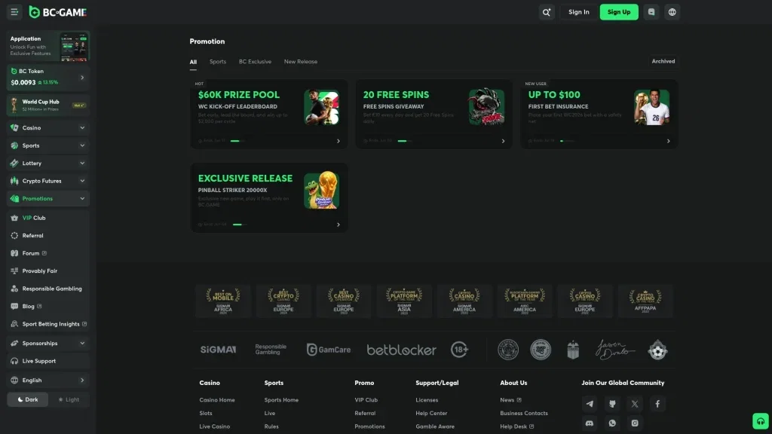Open Instagram community icon
772x434 pixels.
click(x=635, y=423)
